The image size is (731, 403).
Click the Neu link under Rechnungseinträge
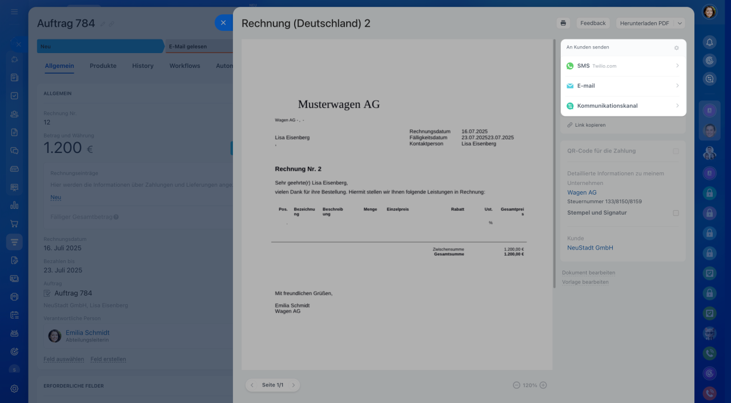click(55, 198)
